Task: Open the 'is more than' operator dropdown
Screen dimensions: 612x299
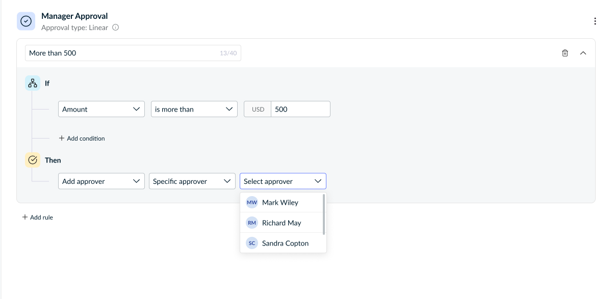Action: coord(194,109)
